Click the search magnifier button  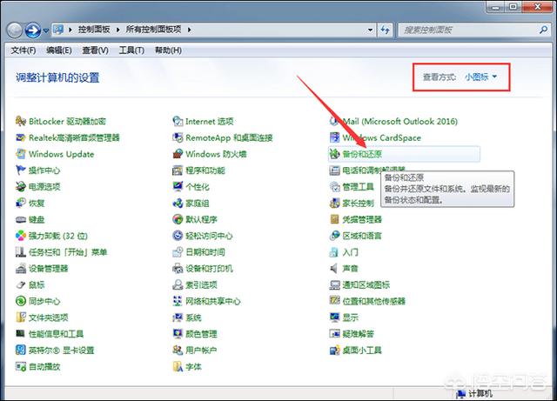pos(543,30)
